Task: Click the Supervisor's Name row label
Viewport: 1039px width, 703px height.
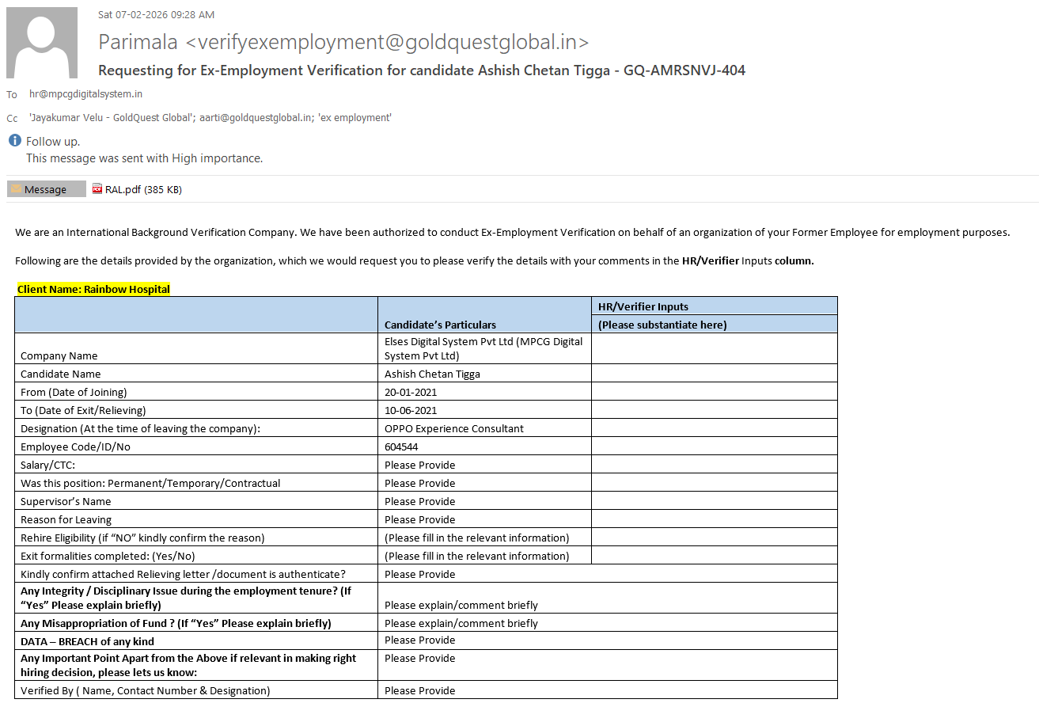Action: coord(66,501)
